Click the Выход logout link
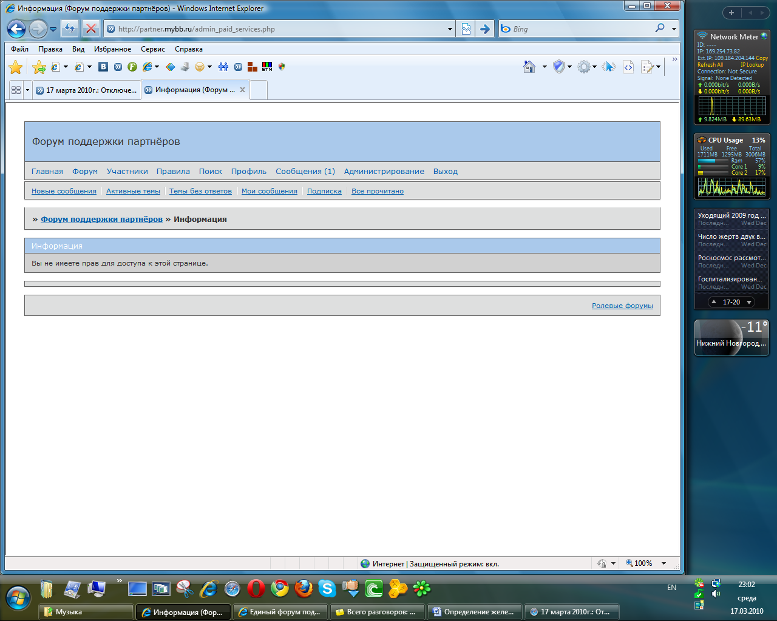The width and height of the screenshot is (777, 621). tap(446, 171)
